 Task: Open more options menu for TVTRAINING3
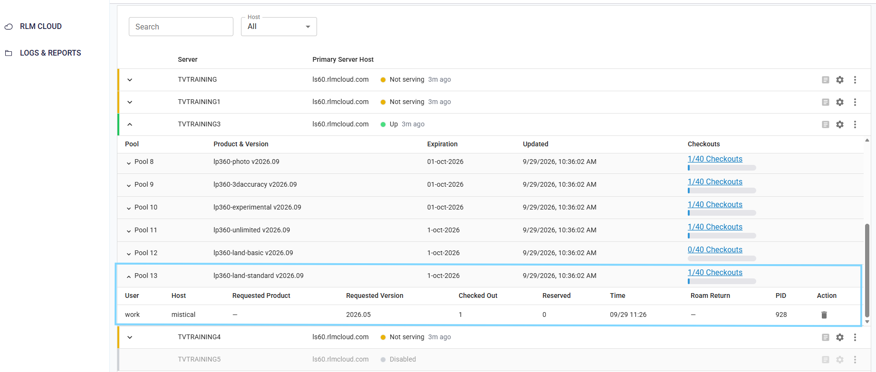(x=855, y=124)
